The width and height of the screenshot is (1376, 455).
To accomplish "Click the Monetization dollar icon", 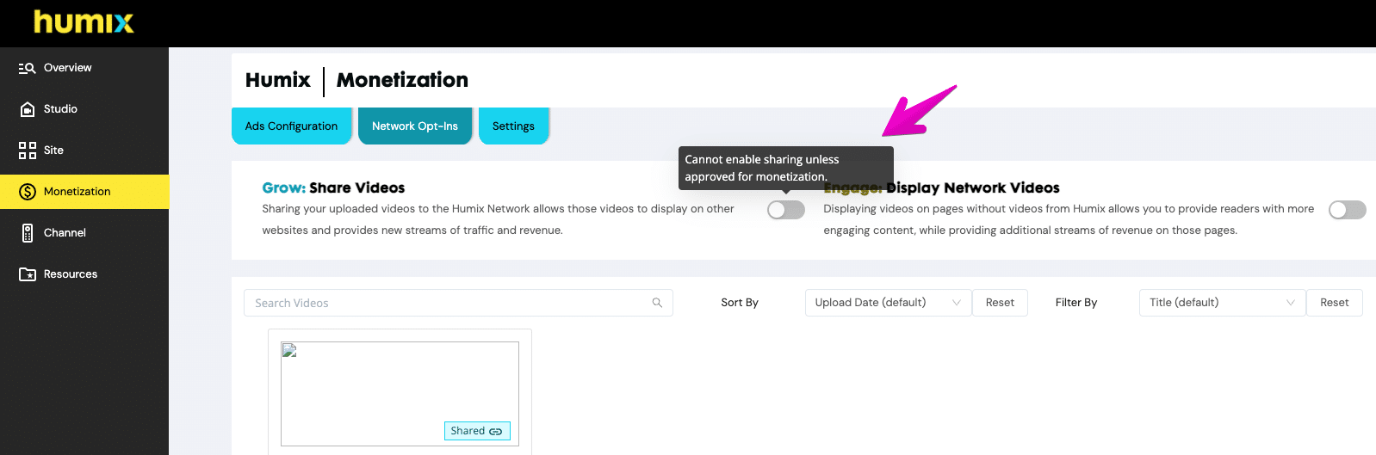I will click(x=28, y=192).
